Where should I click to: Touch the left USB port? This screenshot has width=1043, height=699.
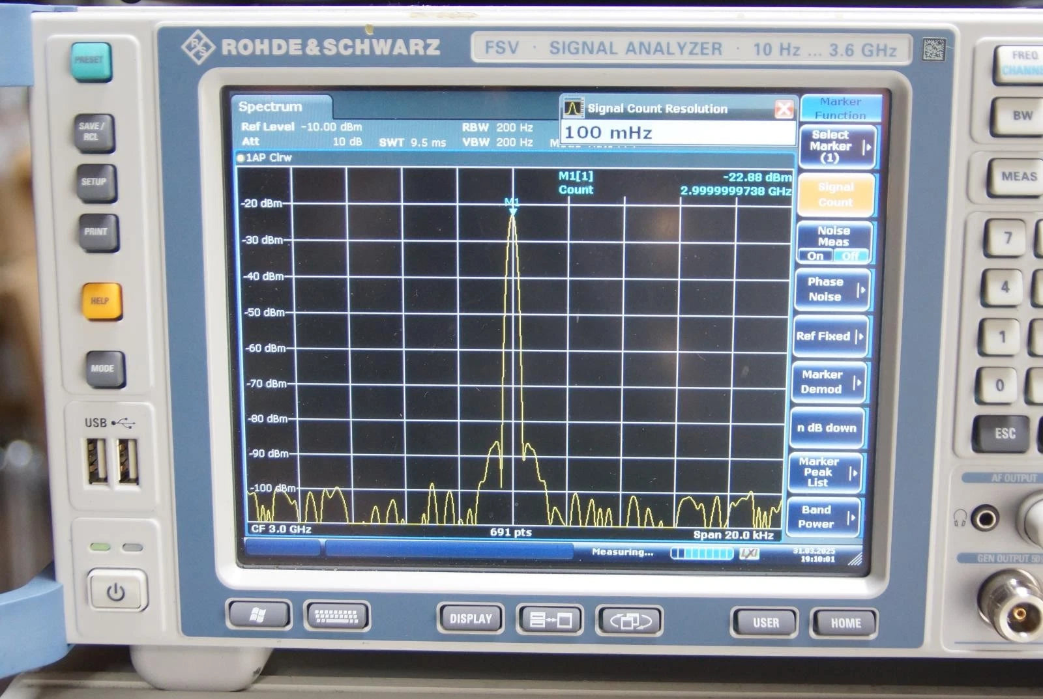(x=97, y=461)
